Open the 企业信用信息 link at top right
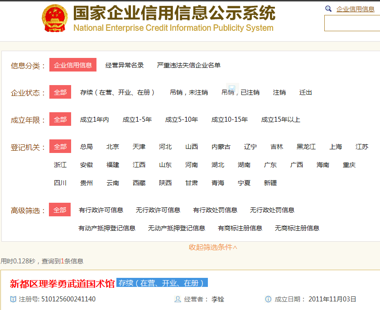The height and width of the screenshot is (310, 380). pyautogui.click(x=355, y=9)
